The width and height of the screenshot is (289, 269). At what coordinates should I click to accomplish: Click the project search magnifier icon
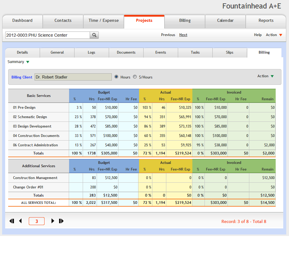coord(94,35)
